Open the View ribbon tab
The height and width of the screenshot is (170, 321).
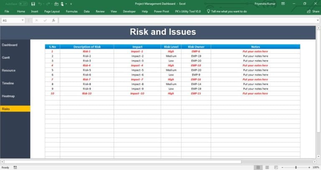[114, 11]
